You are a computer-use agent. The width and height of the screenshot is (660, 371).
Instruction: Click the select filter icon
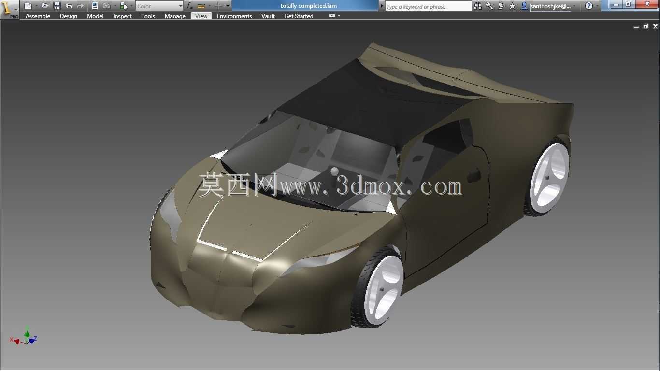point(107,6)
